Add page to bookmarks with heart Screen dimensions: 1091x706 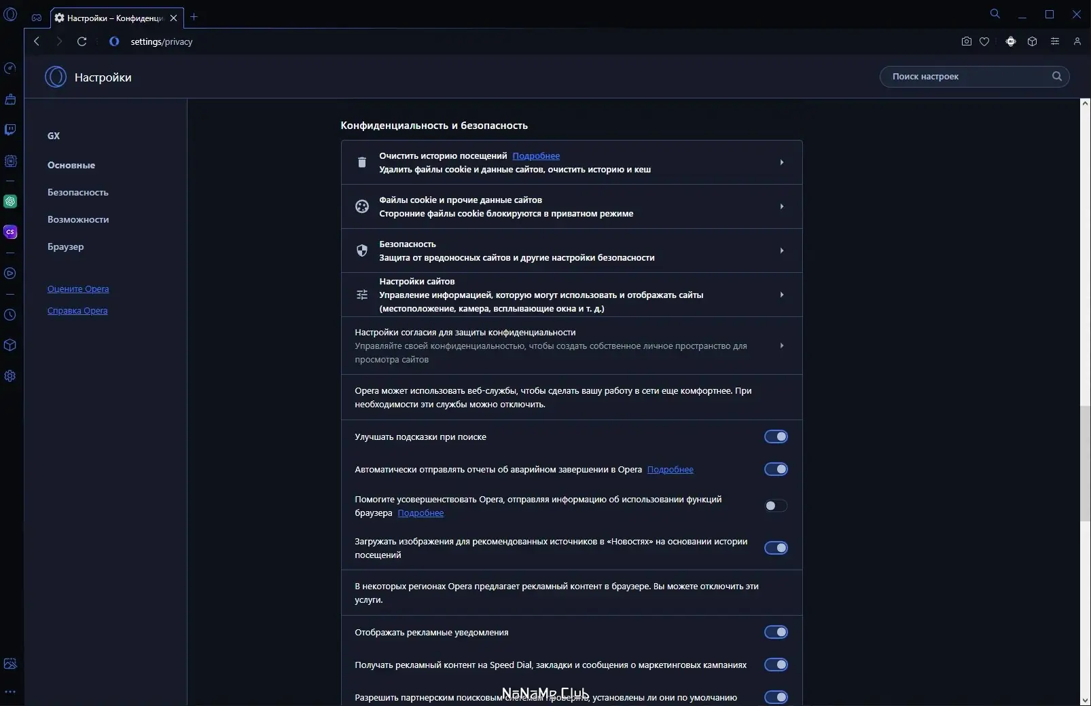click(x=984, y=41)
